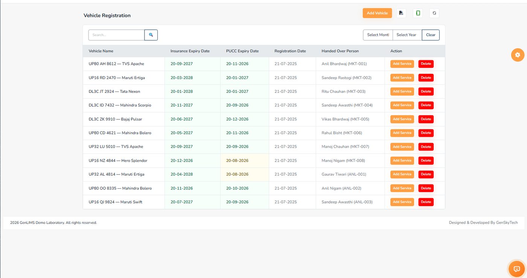Open the Select Month dropdown

378,35
